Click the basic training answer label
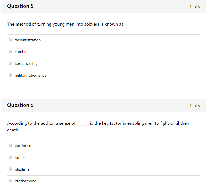 pos(27,64)
